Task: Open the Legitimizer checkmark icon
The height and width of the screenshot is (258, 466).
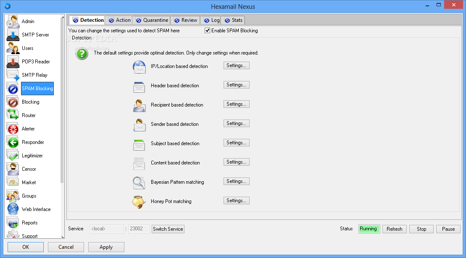Action: (x=13, y=156)
